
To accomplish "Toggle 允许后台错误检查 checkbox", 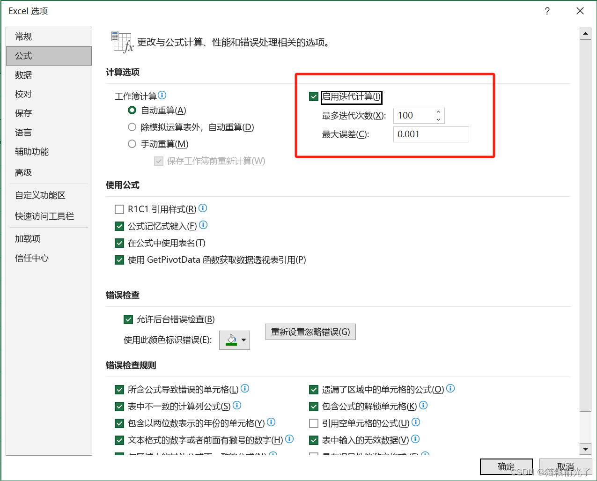I will 128,319.
